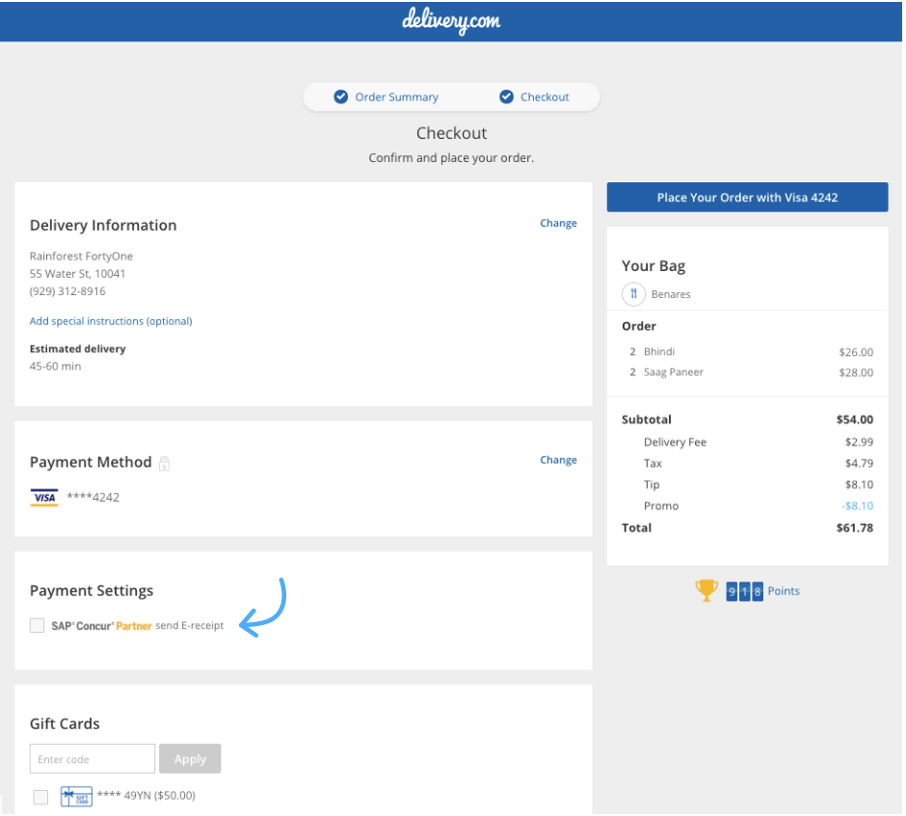Enable SAP Concur send E-receipt checkbox
The width and height of the screenshot is (906, 816).
coord(37,625)
